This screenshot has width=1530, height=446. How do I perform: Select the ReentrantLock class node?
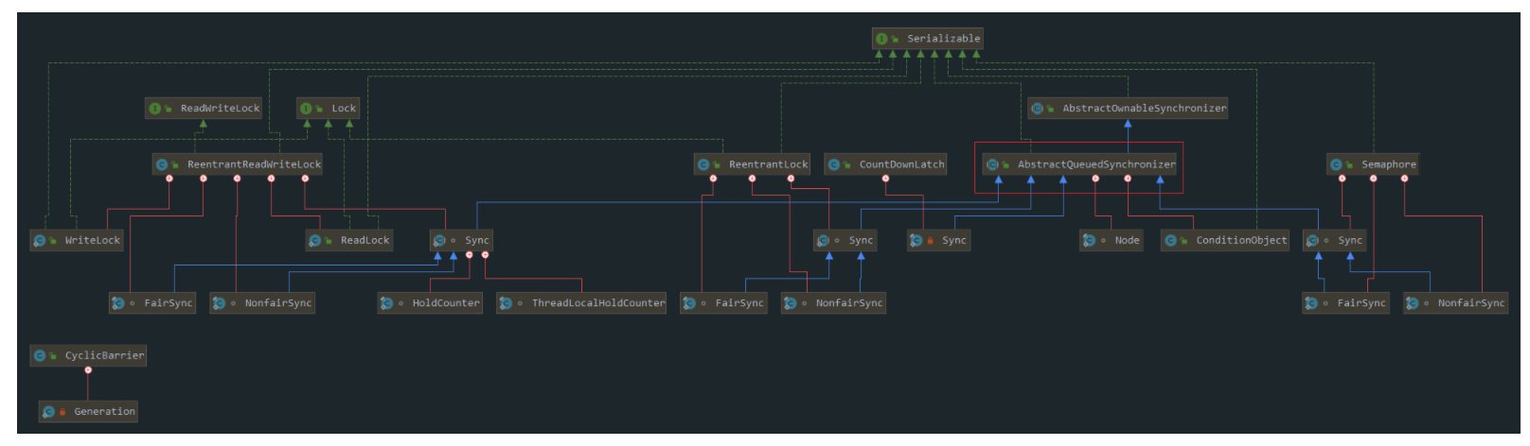[753, 164]
